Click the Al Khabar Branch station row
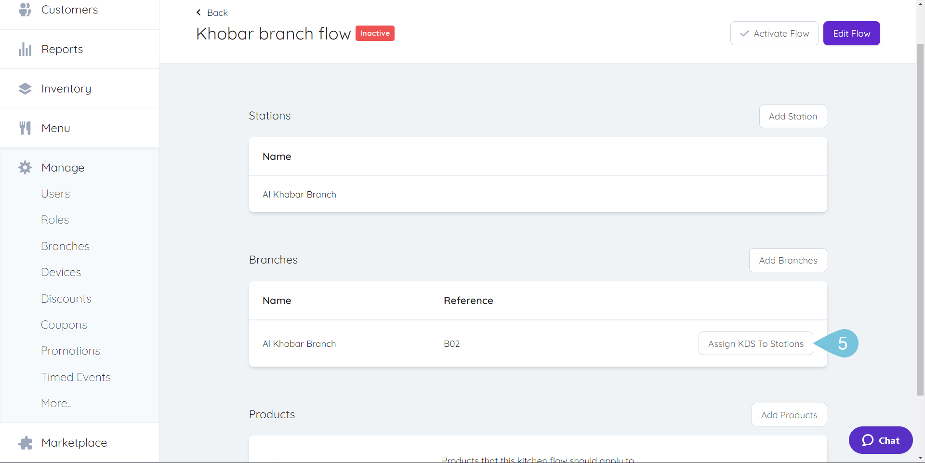The width and height of the screenshot is (925, 463). click(x=538, y=194)
